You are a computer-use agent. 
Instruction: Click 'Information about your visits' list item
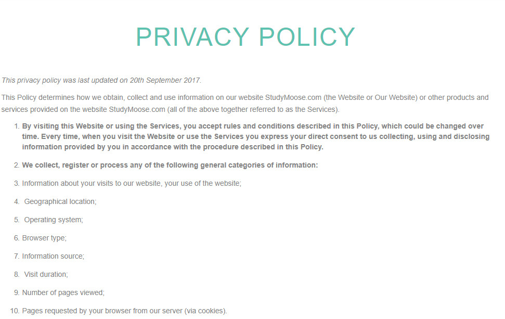pyautogui.click(x=132, y=183)
